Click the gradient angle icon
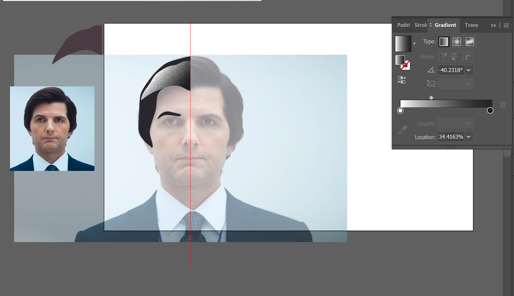The height and width of the screenshot is (296, 514). pyautogui.click(x=431, y=70)
